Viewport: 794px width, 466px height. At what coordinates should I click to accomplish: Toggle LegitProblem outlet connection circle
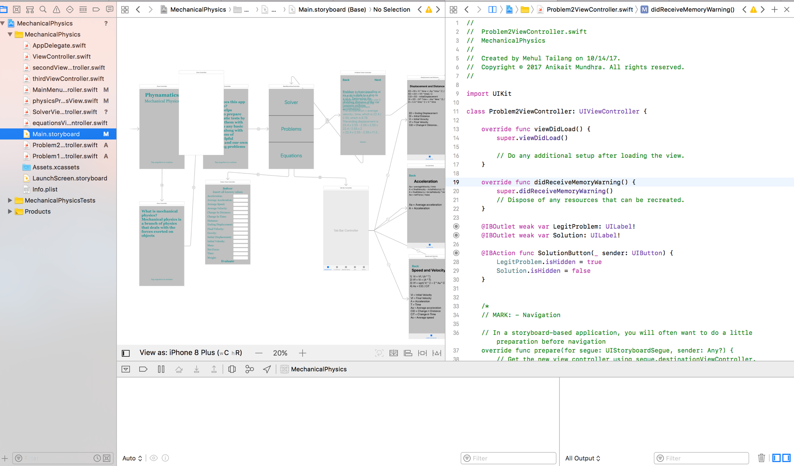456,226
